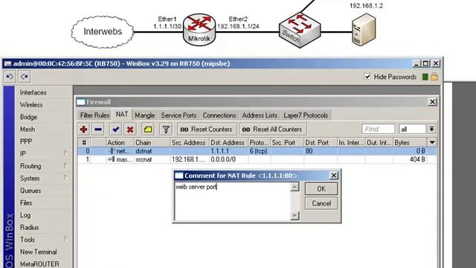Click the Find search field
The image size is (476, 268).
(x=379, y=129)
